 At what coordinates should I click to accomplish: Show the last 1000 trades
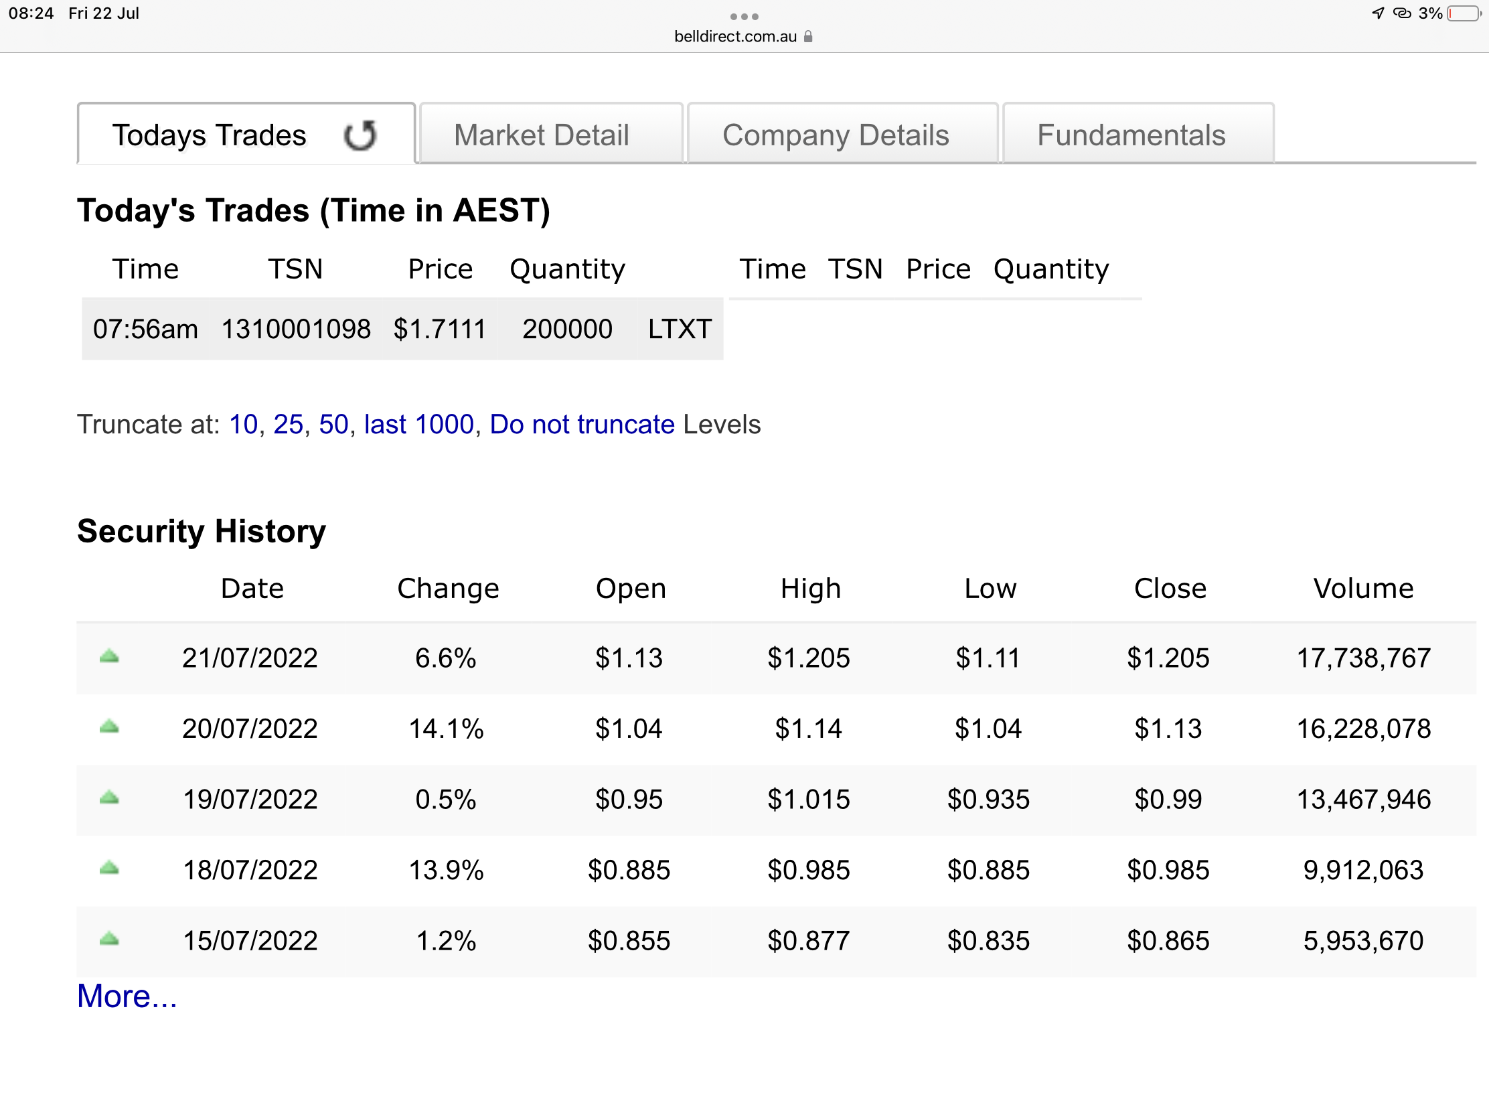pyautogui.click(x=418, y=425)
